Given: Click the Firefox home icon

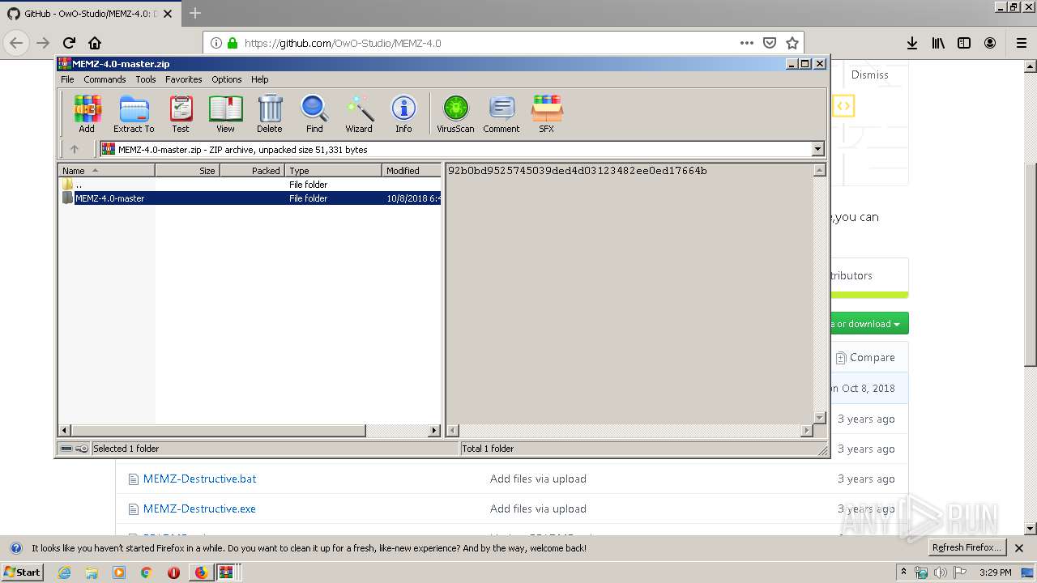Looking at the screenshot, I should (95, 43).
